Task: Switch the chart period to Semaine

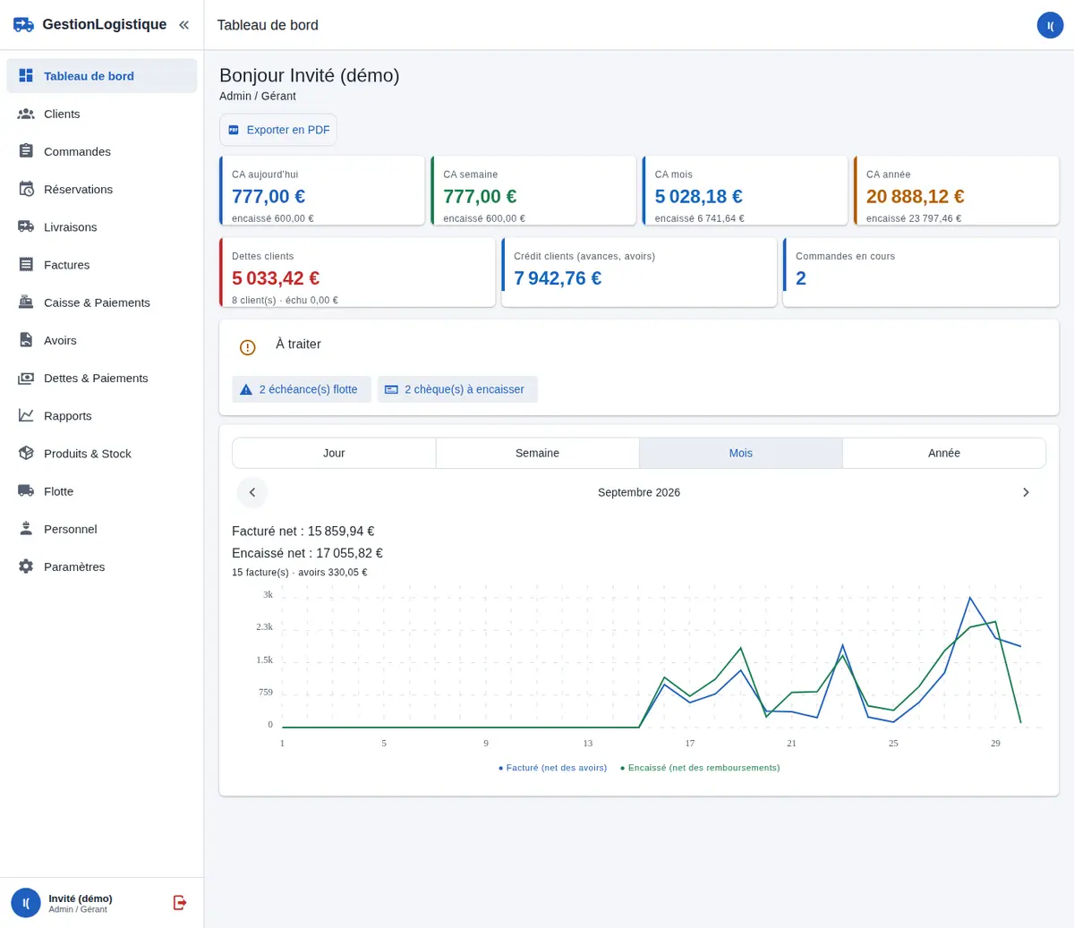Action: [537, 453]
